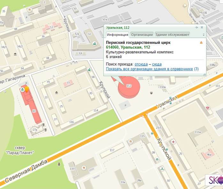
Task: Click the green 614060, Уральская, 112 address
Action: (x=128, y=47)
